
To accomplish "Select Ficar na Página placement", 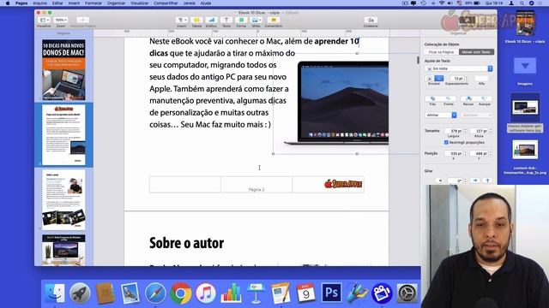I will point(441,52).
